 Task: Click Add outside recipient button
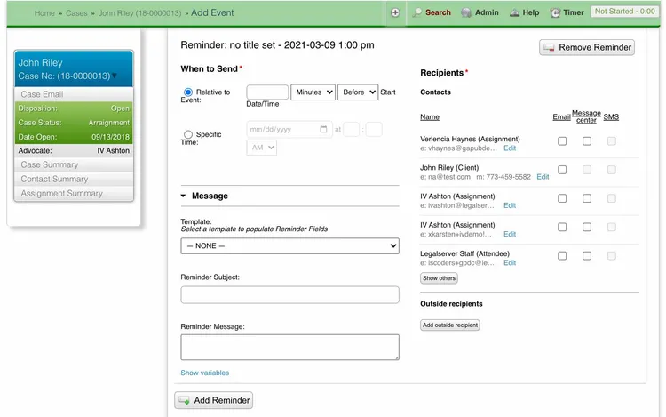pos(450,325)
